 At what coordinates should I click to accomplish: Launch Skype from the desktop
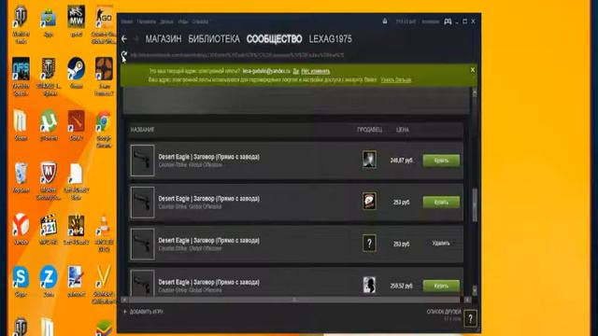[x=21, y=277]
